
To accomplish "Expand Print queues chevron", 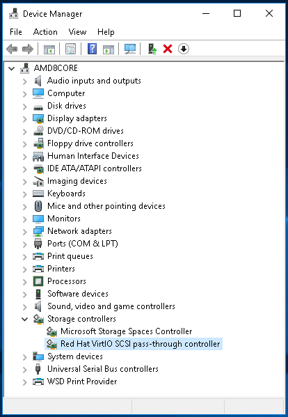I will pyautogui.click(x=25, y=257).
